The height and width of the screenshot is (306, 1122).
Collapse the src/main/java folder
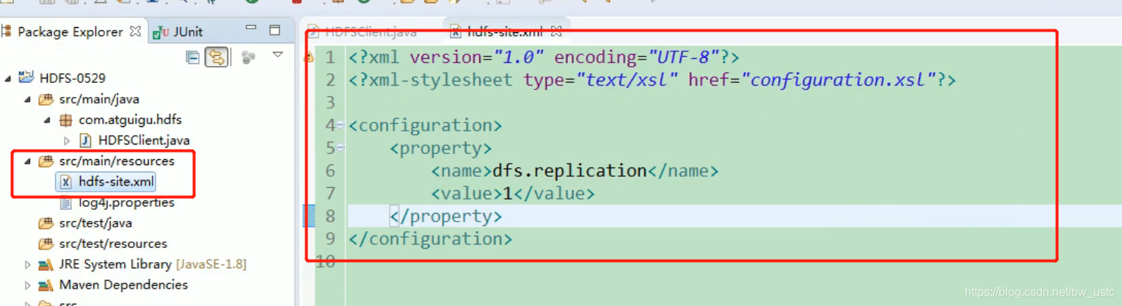coord(28,99)
